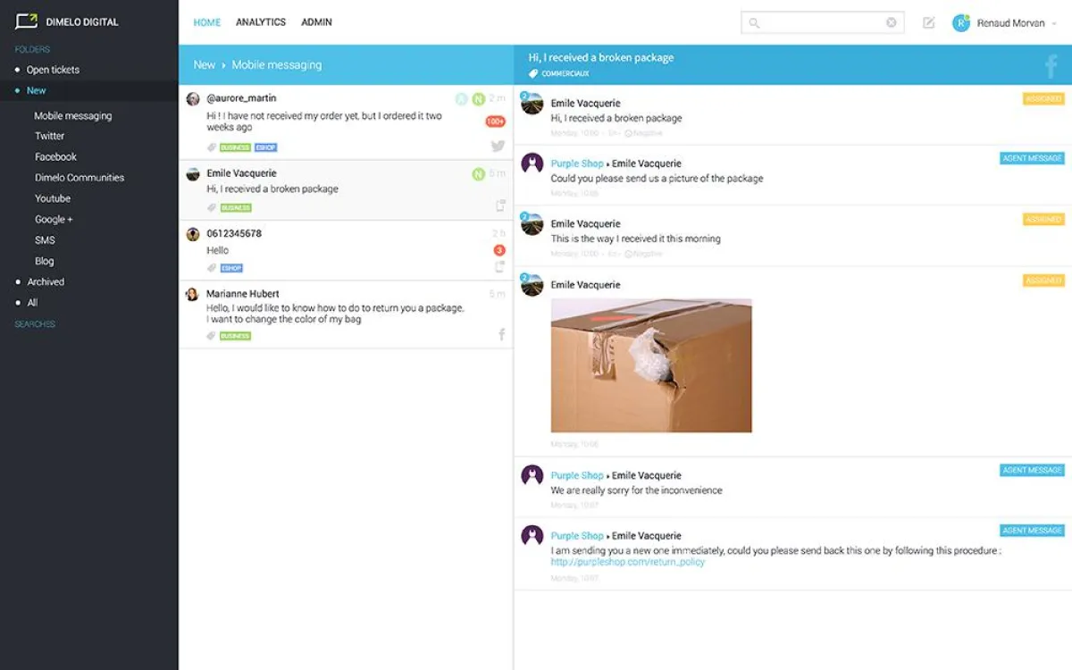
Task: Open the broken package photo
Action: 651,365
